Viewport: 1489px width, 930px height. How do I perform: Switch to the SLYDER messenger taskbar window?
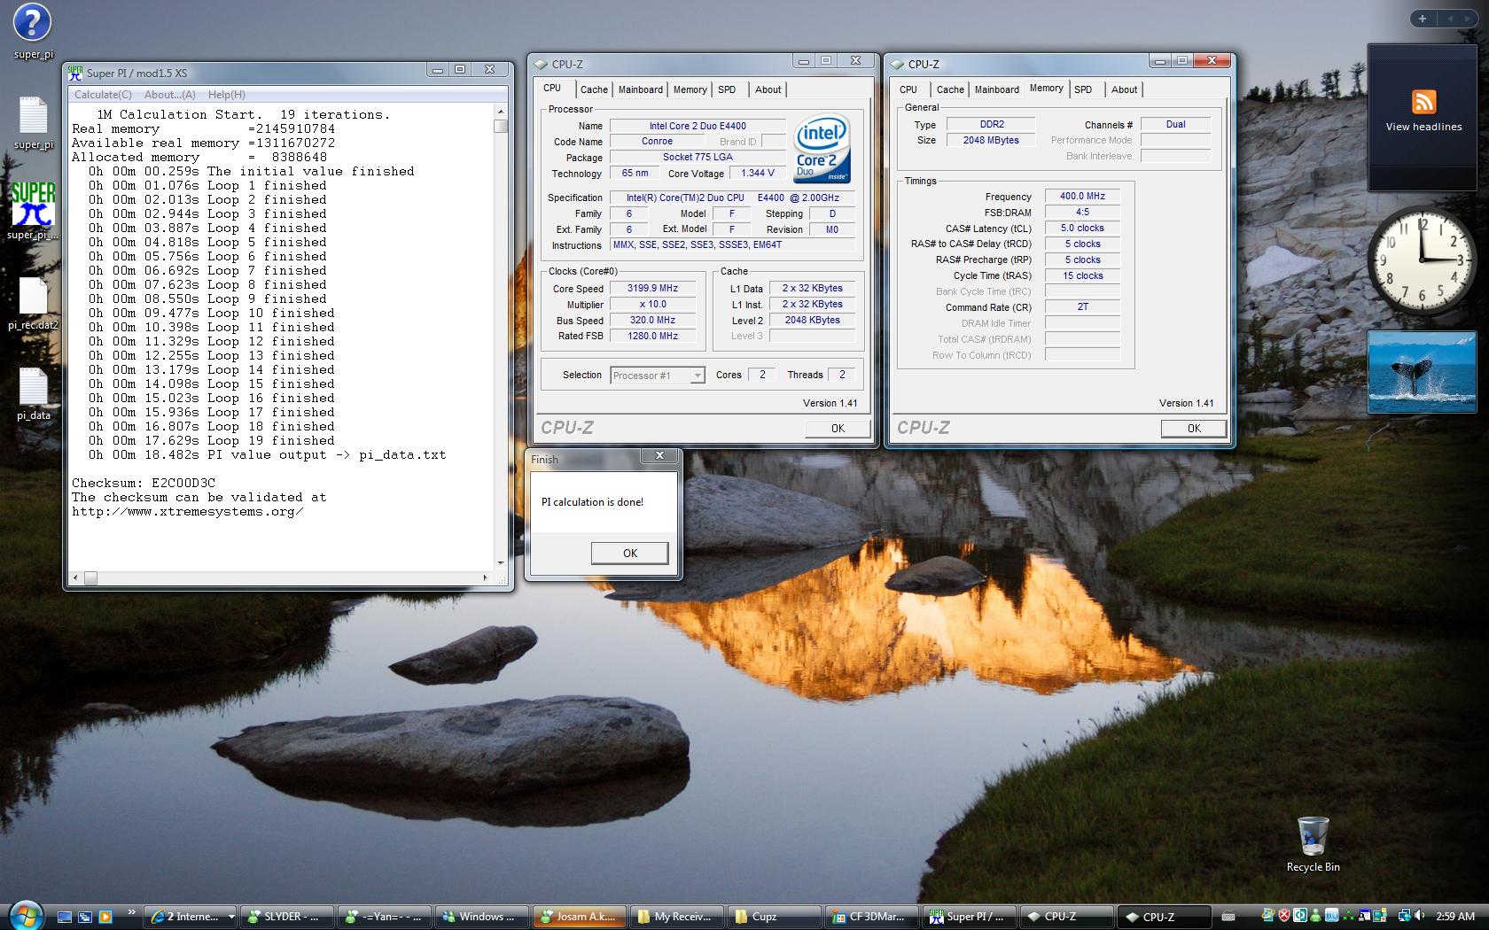(x=288, y=917)
